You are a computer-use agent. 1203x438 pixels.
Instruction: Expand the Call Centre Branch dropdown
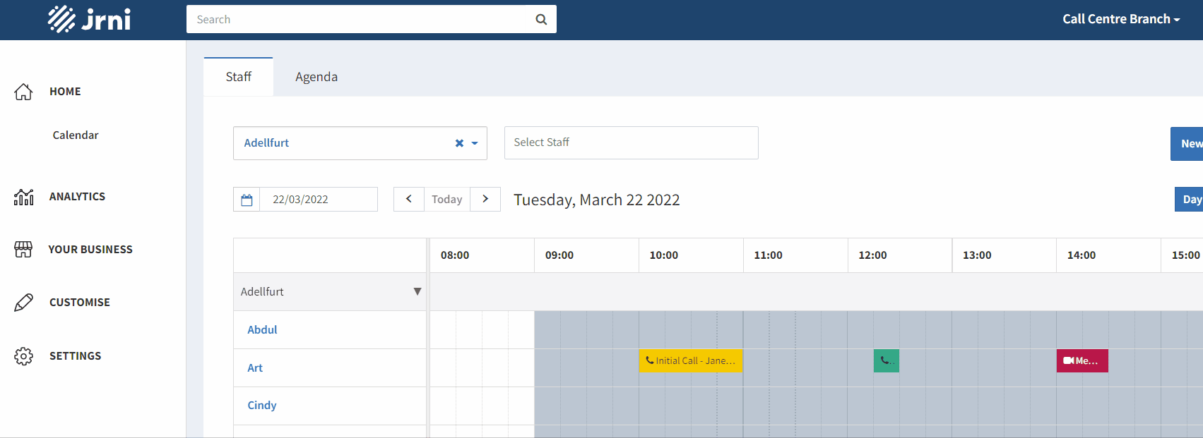1121,20
